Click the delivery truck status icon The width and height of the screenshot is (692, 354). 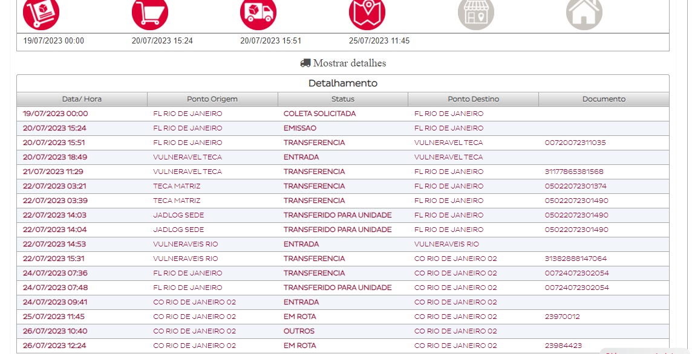259,12
